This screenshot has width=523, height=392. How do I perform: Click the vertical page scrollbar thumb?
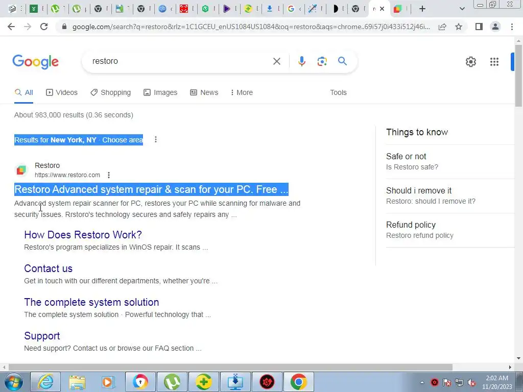(518, 76)
